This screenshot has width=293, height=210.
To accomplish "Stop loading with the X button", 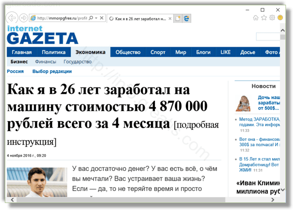I will pyautogui.click(x=102, y=18).
